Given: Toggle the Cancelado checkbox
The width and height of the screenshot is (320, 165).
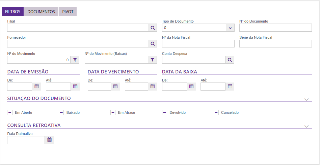Looking at the screenshot, I should (x=216, y=112).
